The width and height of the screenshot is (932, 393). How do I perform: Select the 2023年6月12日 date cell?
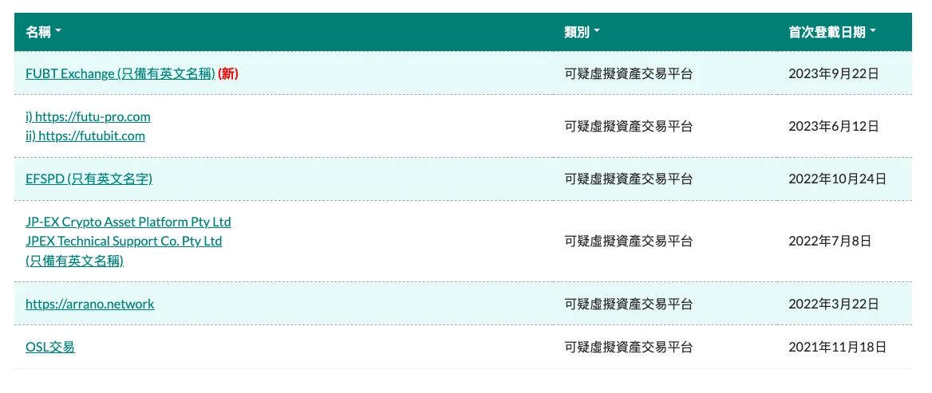[x=833, y=126]
